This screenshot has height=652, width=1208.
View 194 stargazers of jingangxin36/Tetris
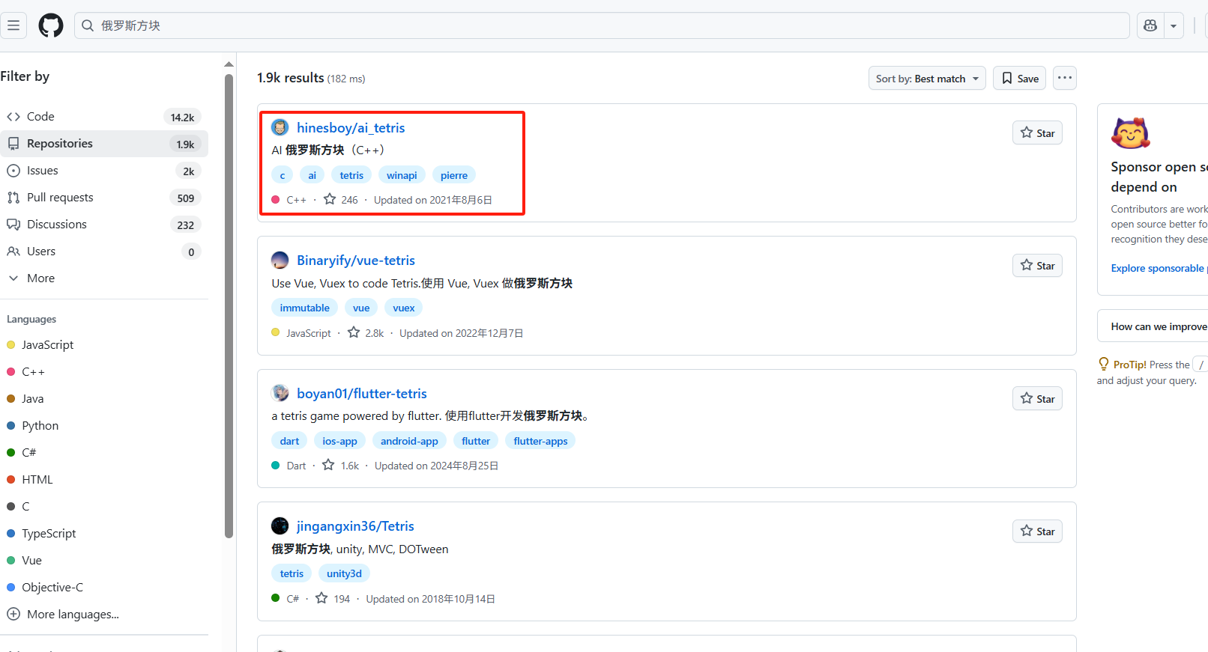point(333,599)
